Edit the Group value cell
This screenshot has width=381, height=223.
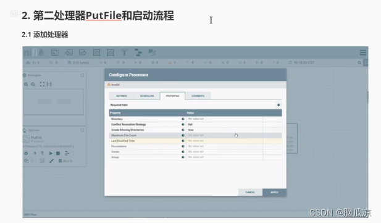coord(224,157)
